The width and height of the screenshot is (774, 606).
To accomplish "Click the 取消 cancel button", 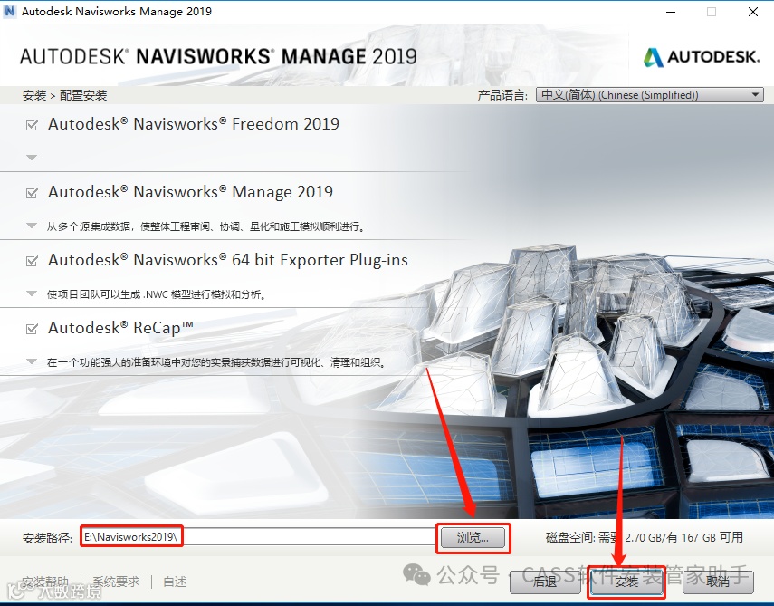I will (718, 582).
